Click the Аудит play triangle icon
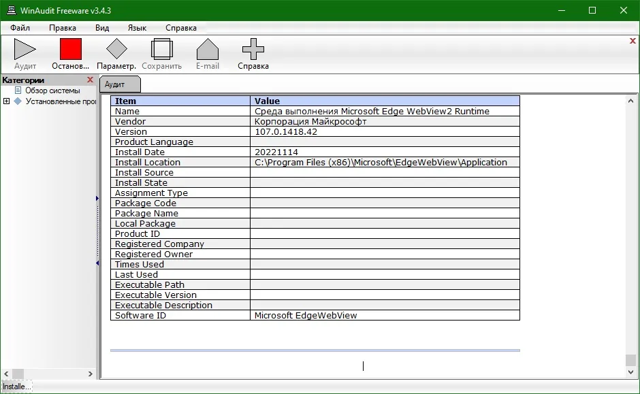 tap(25, 49)
